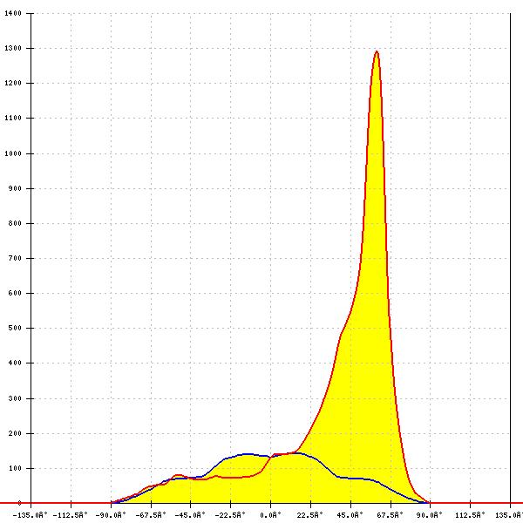Viewport: 523px width, 523px height.
Task: Click the 400 label on vertical axis
Action: 15,363
